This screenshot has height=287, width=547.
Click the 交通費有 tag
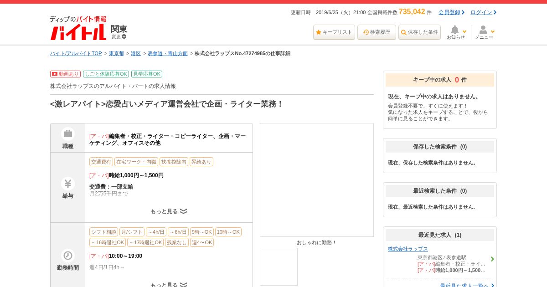coord(101,162)
